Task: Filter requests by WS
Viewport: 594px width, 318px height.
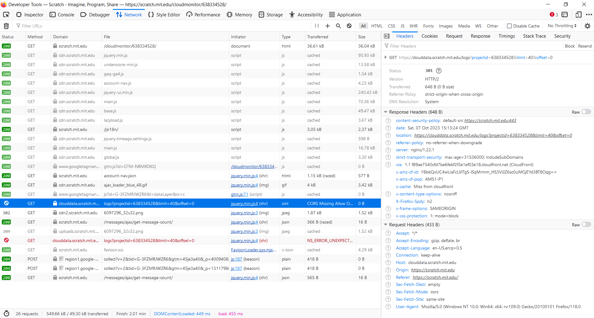Action: point(478,26)
